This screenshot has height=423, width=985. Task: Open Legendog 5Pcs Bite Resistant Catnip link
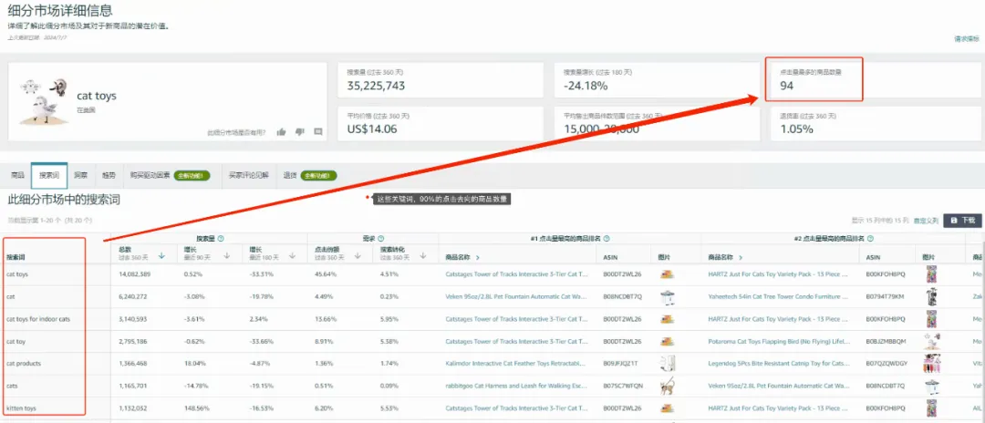pos(778,364)
